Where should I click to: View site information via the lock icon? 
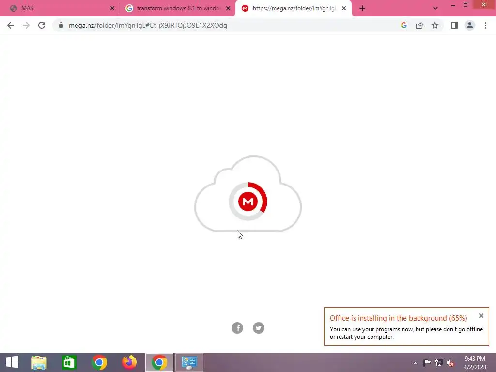61,25
